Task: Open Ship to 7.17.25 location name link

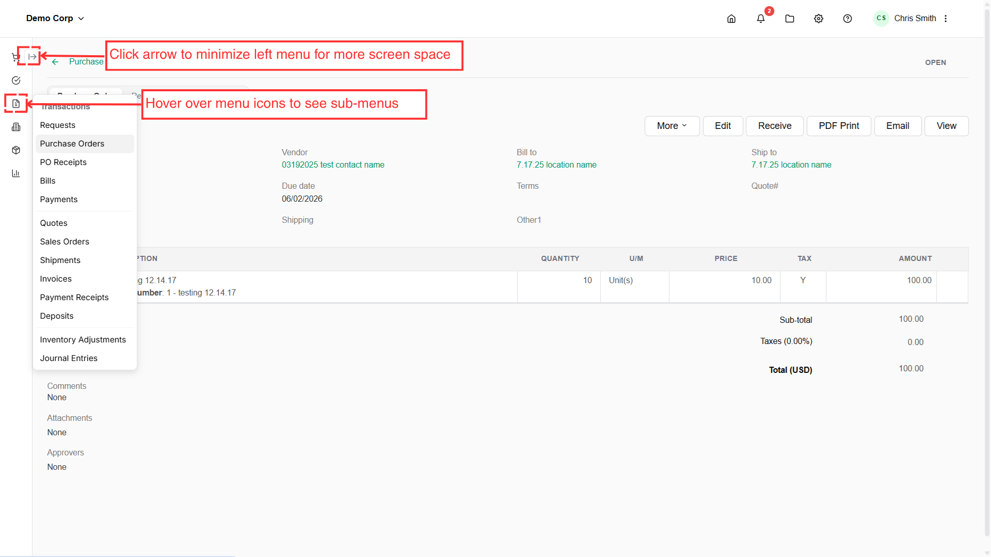Action: tap(791, 165)
